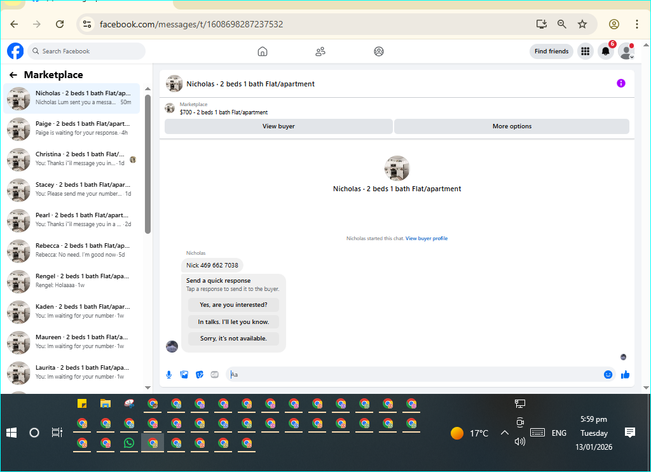The height and width of the screenshot is (472, 651).
Task: Open the Facebook menu grid icon
Action: [585, 51]
